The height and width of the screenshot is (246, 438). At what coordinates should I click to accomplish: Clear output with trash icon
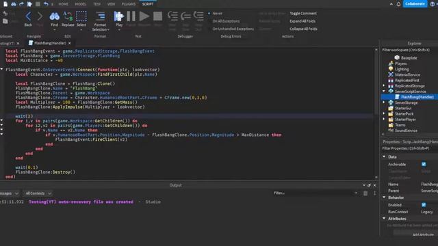tap(365, 193)
